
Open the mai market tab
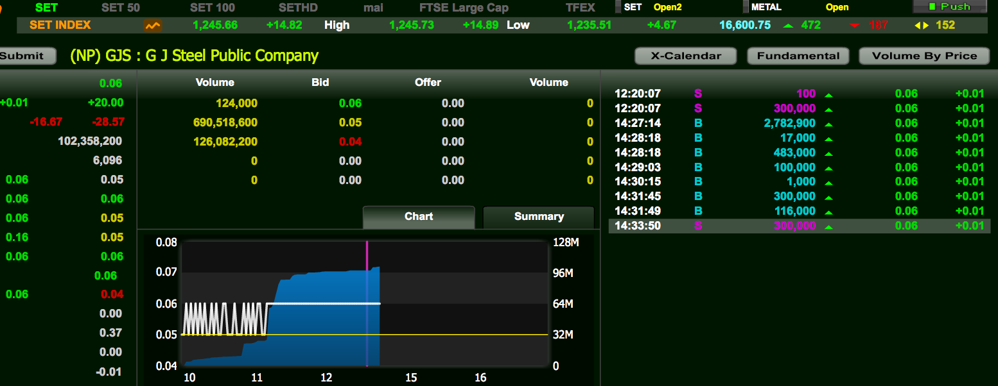click(x=373, y=8)
